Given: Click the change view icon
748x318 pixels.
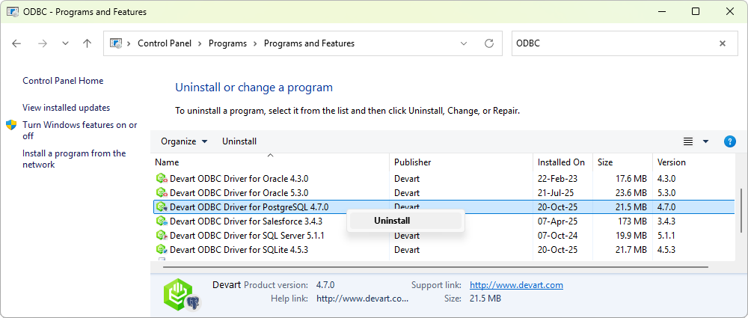Looking at the screenshot, I should pos(688,141).
